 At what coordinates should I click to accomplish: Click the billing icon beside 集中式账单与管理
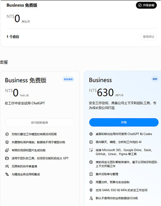click(91, 174)
